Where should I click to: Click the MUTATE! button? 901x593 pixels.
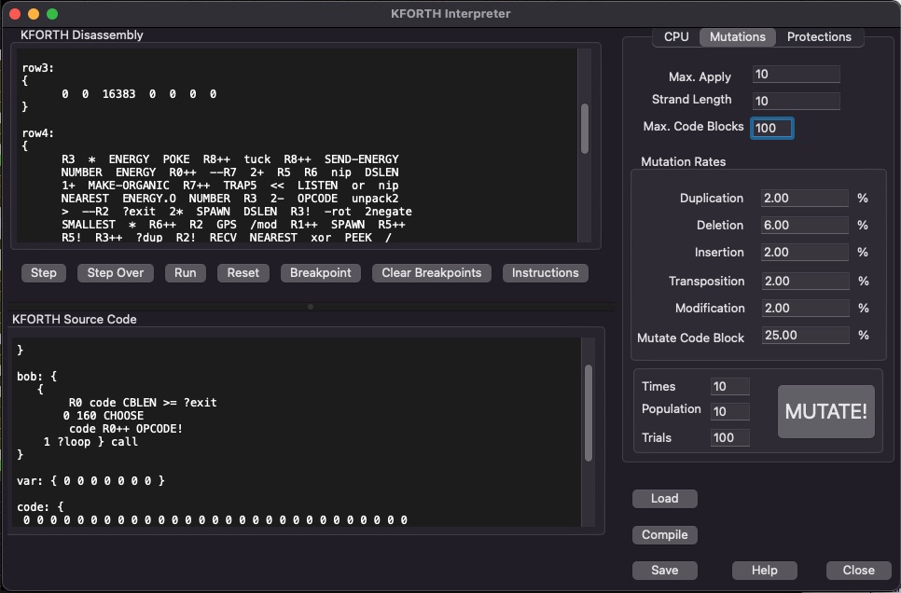pyautogui.click(x=825, y=411)
